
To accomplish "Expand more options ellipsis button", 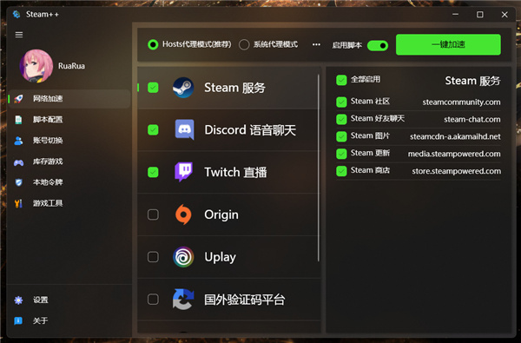I will (x=316, y=44).
